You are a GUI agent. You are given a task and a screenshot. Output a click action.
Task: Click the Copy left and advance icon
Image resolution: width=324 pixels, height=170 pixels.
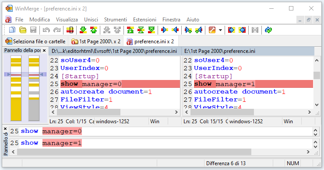tap(199, 30)
